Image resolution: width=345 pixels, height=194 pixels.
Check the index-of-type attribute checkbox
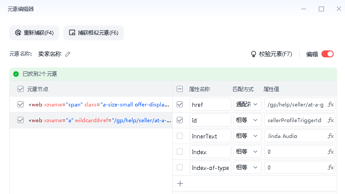(x=180, y=168)
